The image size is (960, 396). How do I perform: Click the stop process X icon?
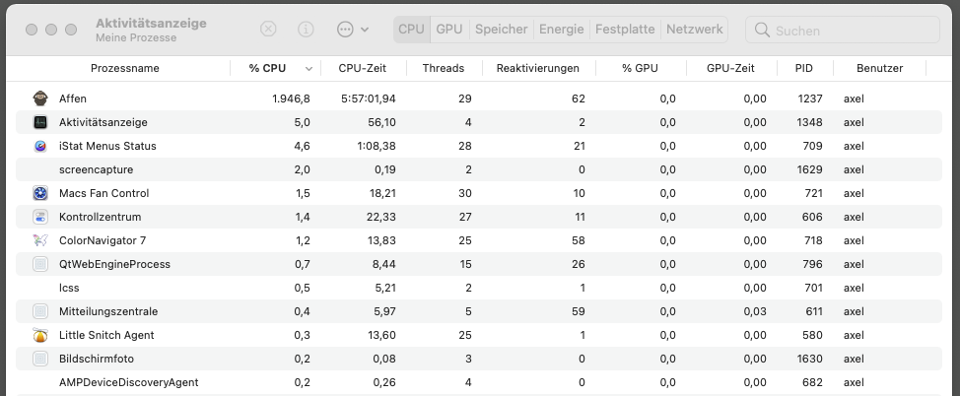pyautogui.click(x=268, y=29)
